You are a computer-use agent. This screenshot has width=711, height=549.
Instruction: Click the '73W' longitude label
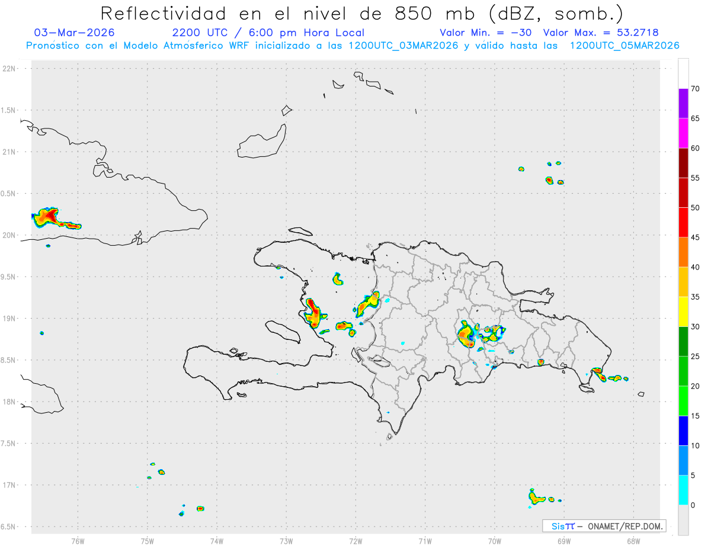(x=286, y=541)
